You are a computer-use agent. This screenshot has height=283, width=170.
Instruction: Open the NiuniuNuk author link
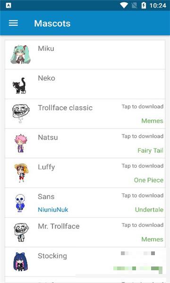53,210
